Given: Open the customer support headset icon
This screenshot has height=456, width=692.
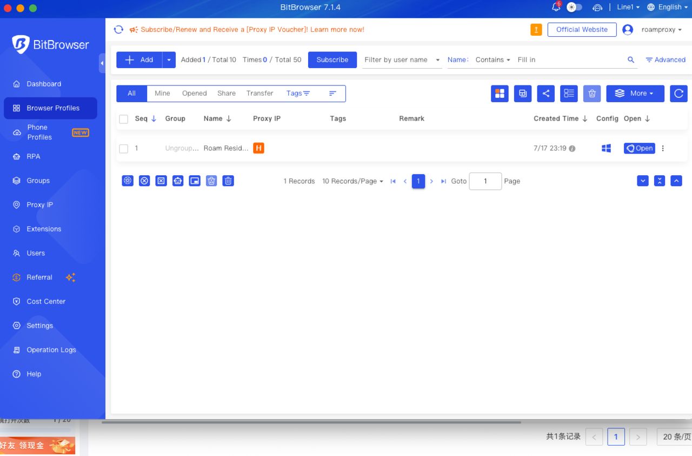Looking at the screenshot, I should tap(597, 7).
